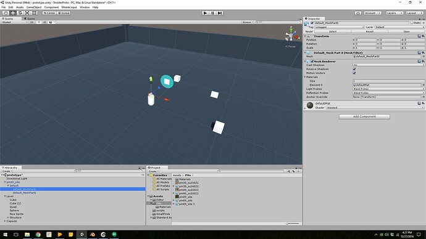Click the Add Component button

[x=364, y=116]
